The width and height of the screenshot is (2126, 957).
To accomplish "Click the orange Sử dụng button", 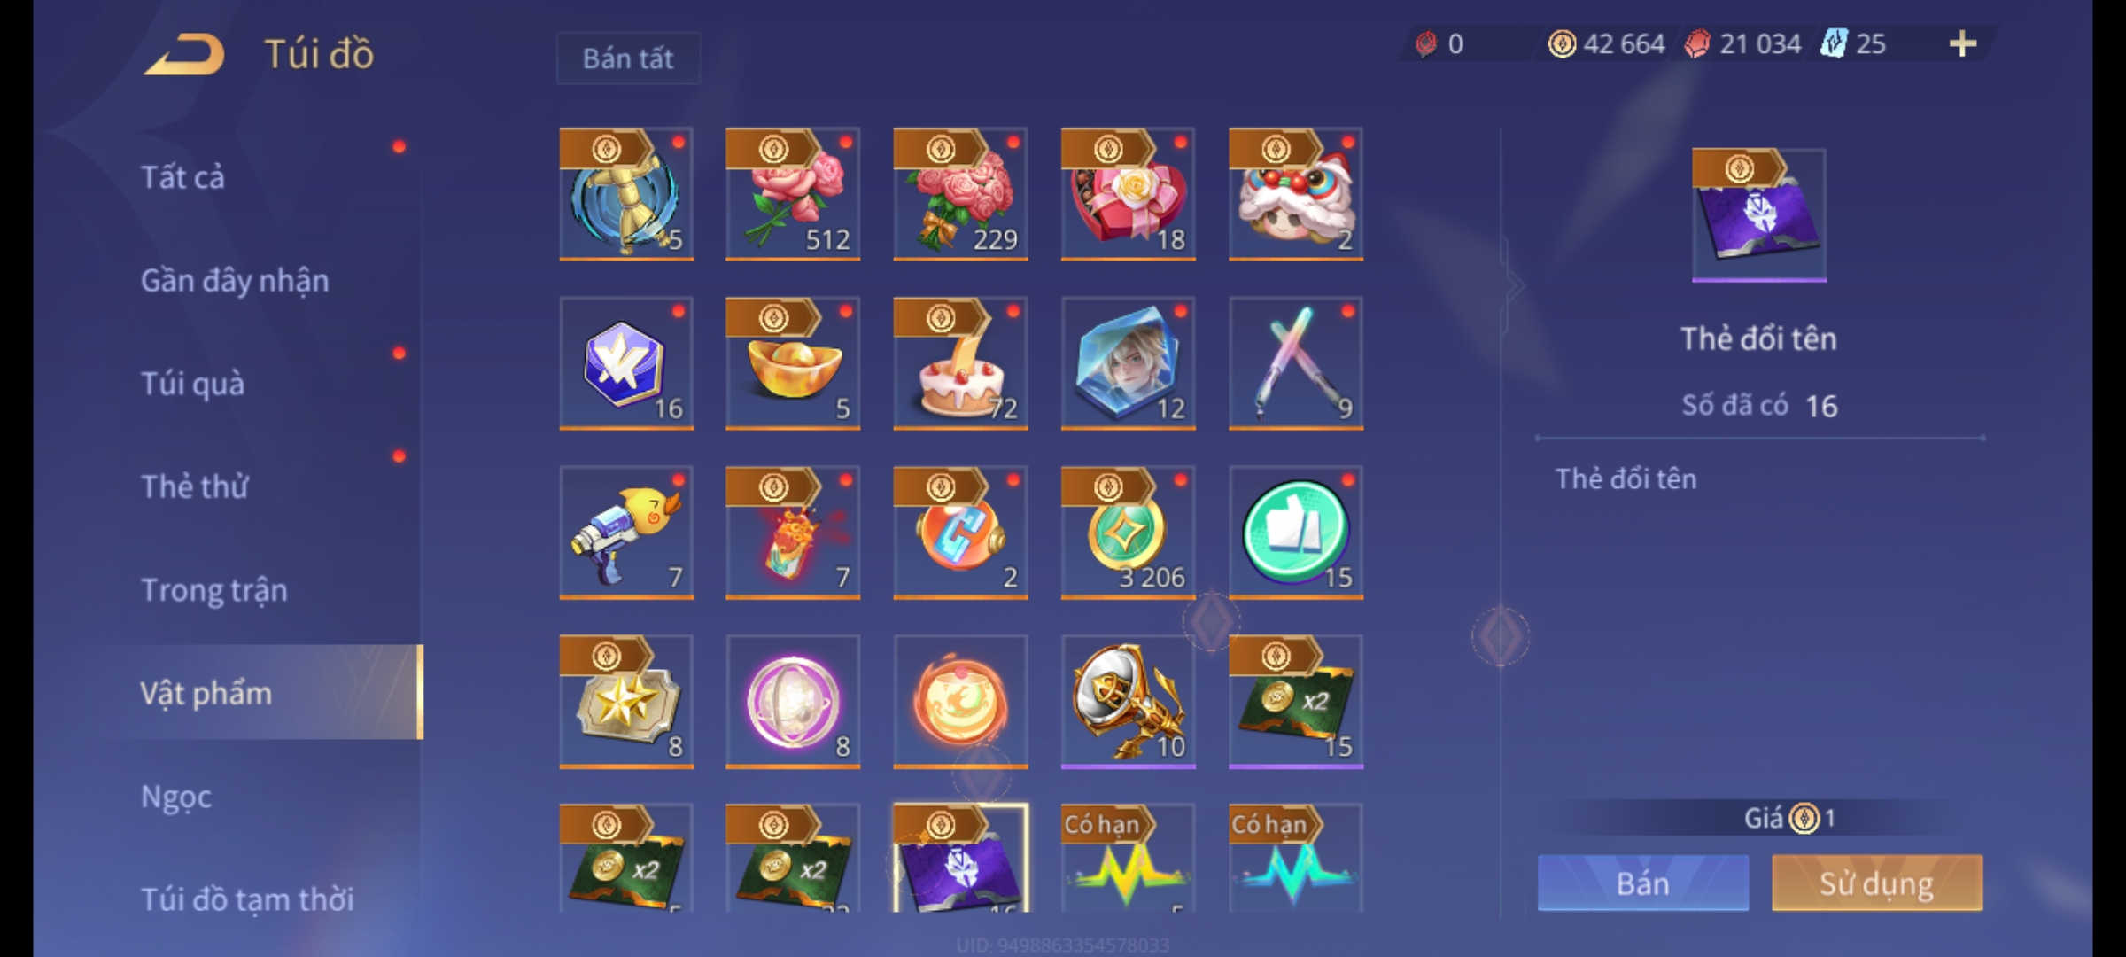I will click(1877, 883).
